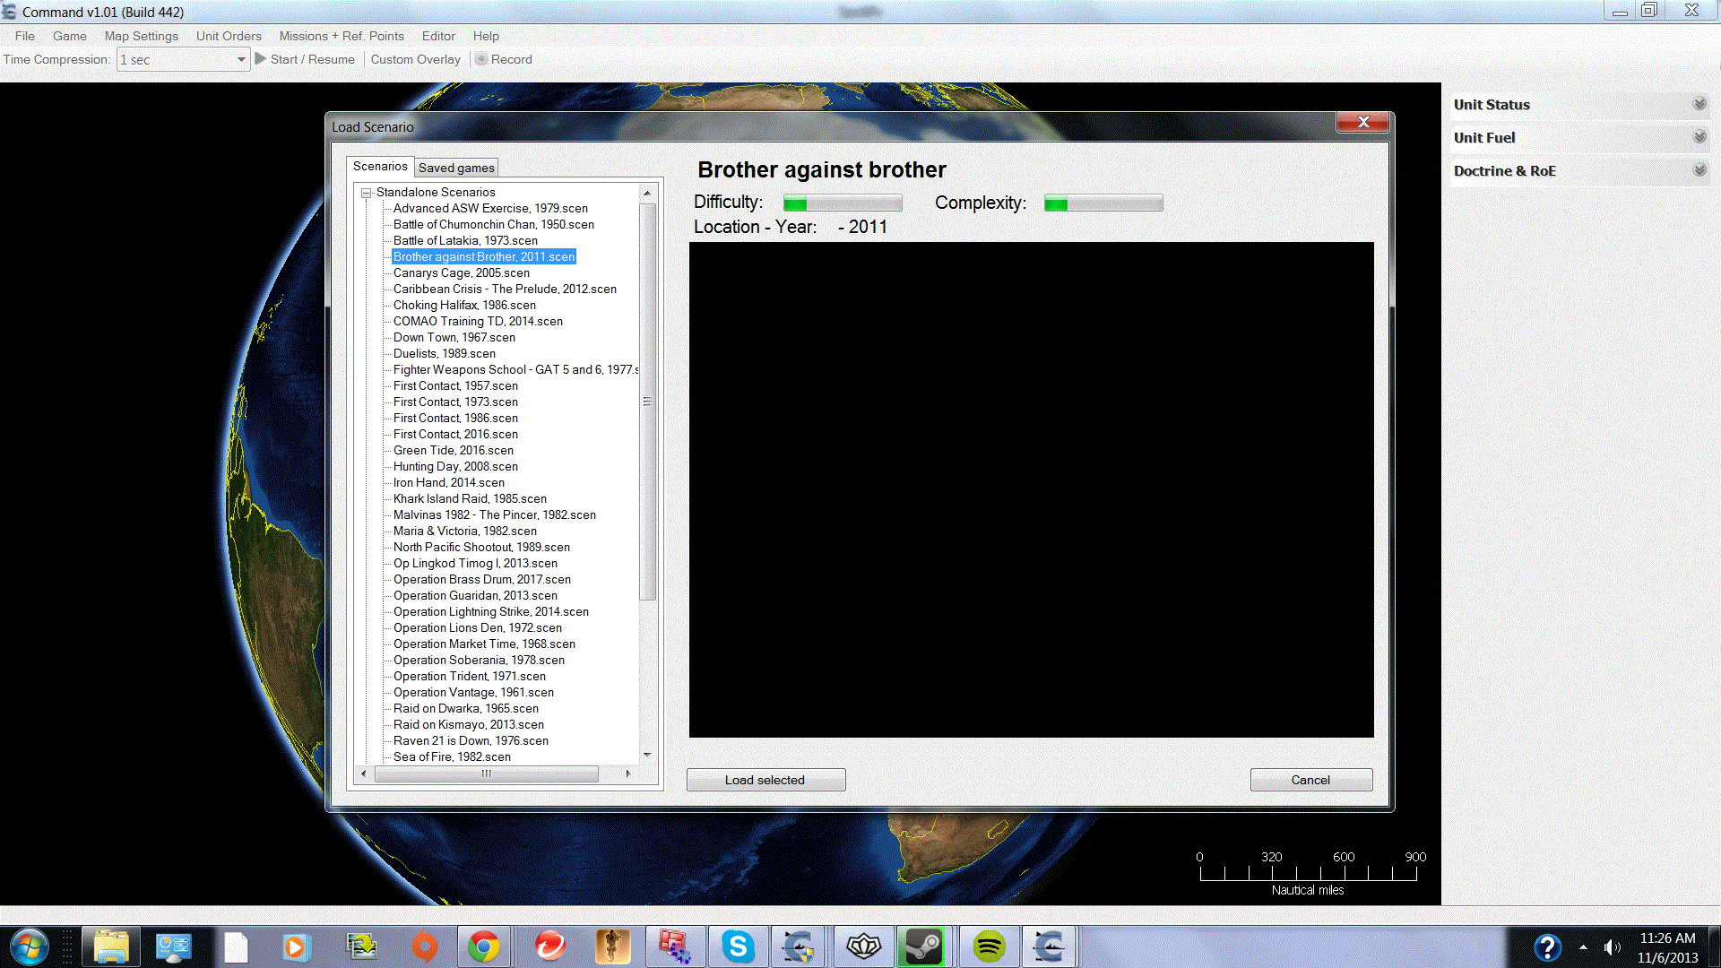Show hidden tray icons arrow
The height and width of the screenshot is (968, 1721).
[x=1583, y=947]
